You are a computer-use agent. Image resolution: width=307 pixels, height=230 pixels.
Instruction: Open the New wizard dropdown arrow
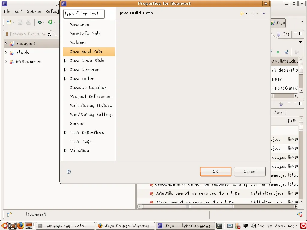[x=13, y=22]
